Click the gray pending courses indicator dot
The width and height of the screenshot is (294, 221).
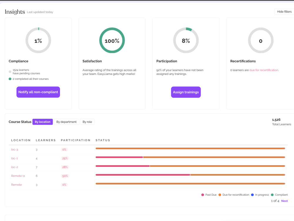pos(10,72)
